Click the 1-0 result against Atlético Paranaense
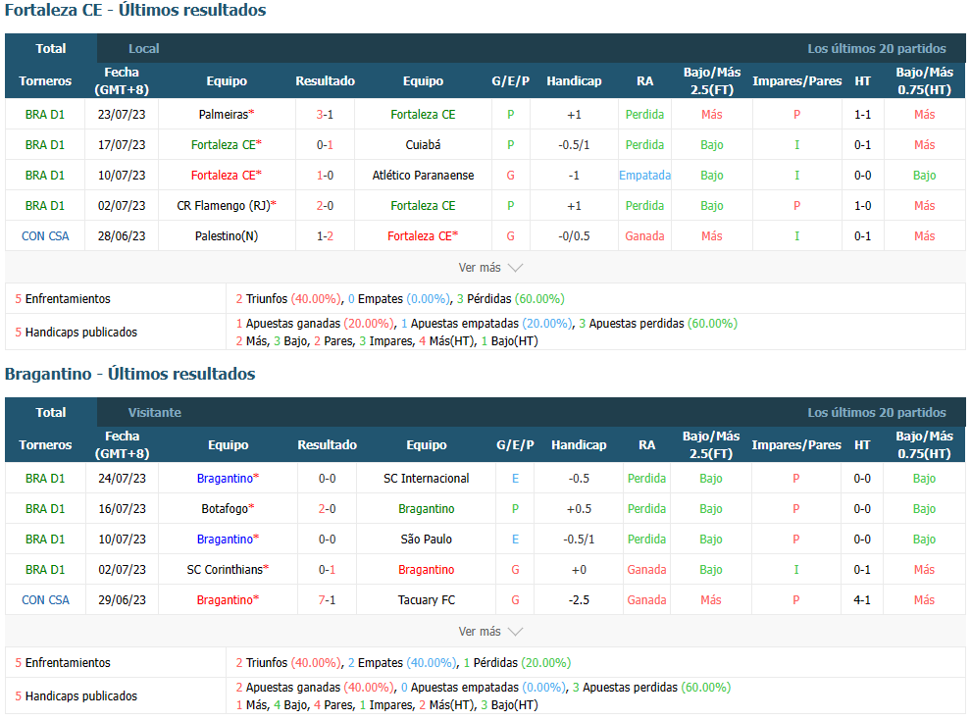The height and width of the screenshot is (720, 971). [x=325, y=176]
